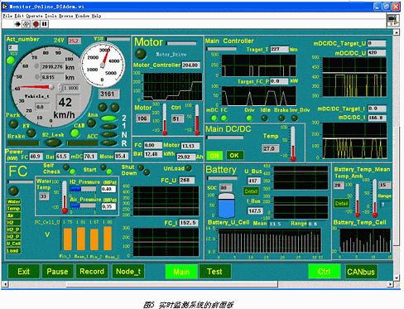Click the Motor_Drive round indicator
Image resolution: width=404 pixels, height=309 pixels.
[x=141, y=54]
